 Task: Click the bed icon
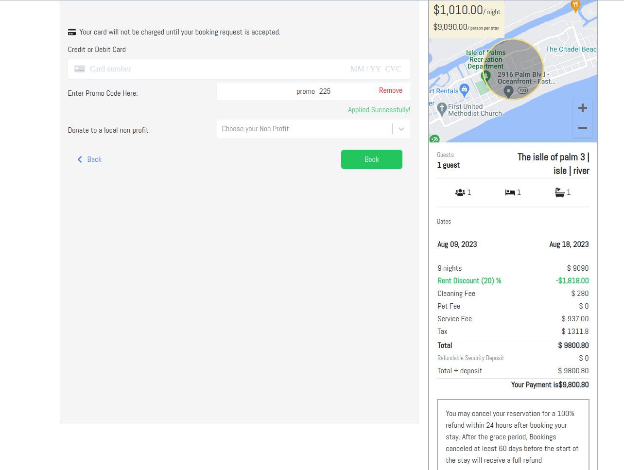[510, 192]
